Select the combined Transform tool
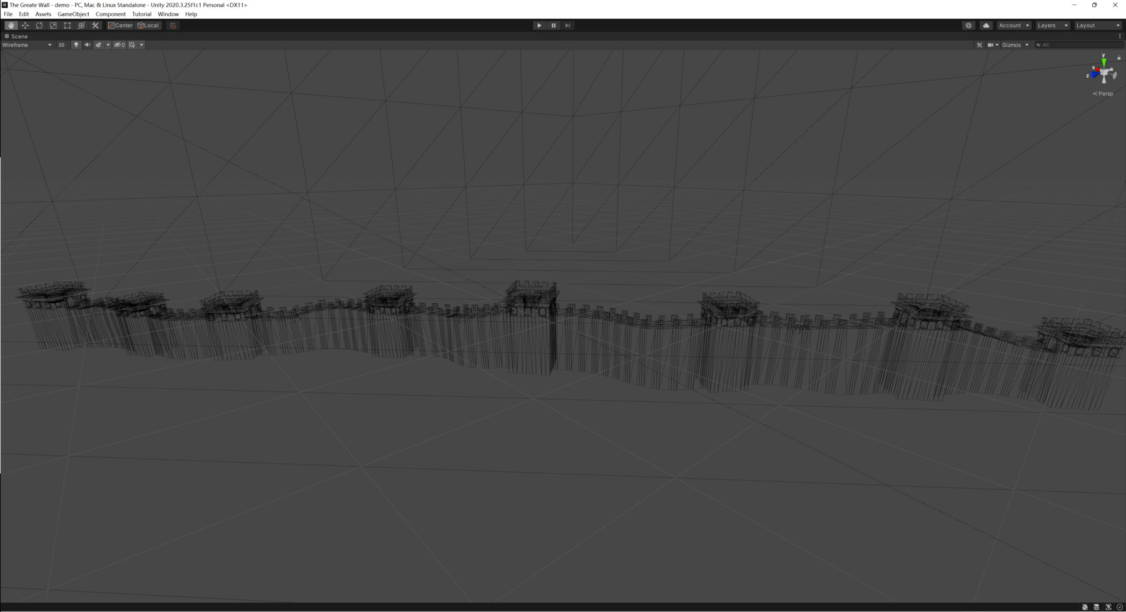This screenshot has height=612, width=1126. tap(81, 26)
